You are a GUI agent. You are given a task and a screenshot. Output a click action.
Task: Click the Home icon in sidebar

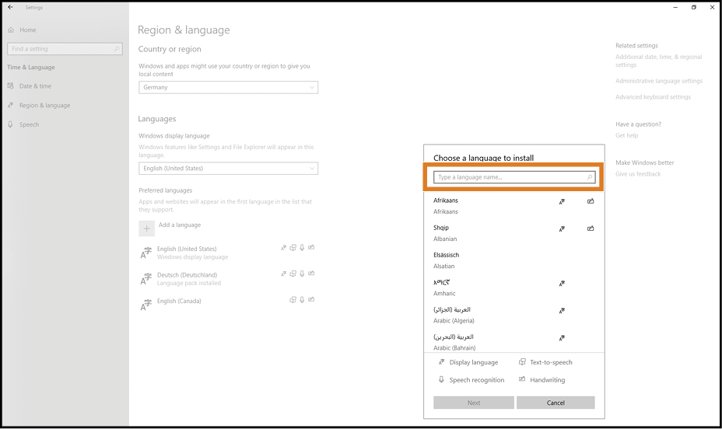(x=11, y=30)
